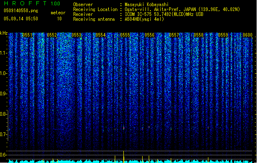The width and height of the screenshot is (257, 163).
Task: Click the 0.7 kHz frequency label
Action: click(x=3, y=134)
